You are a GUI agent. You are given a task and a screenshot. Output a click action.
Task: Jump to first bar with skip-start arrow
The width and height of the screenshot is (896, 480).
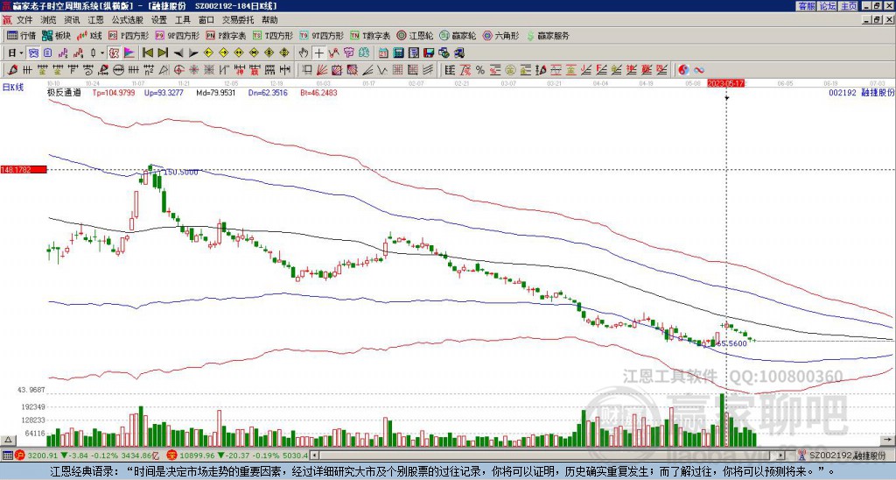pyautogui.click(x=147, y=53)
